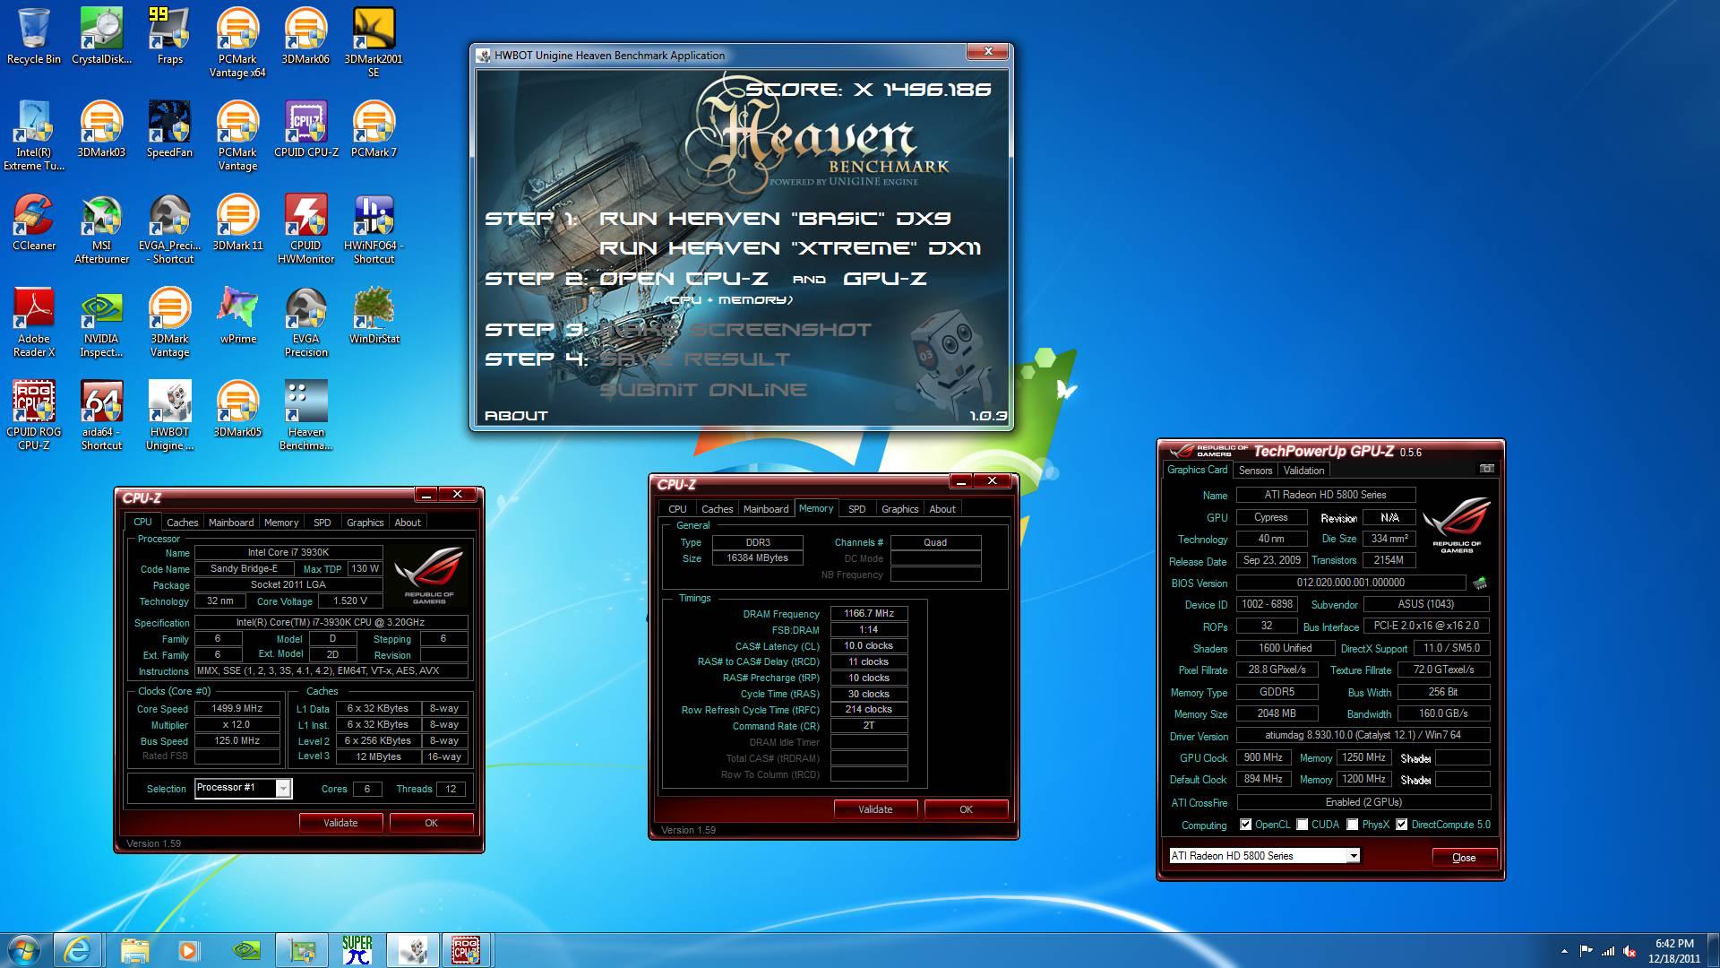Click Windows Start orb
Viewport: 1720px width, 968px height.
pos(24,949)
